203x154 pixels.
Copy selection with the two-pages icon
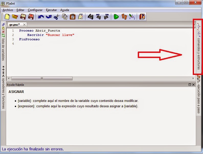pyautogui.click(x=65, y=17)
